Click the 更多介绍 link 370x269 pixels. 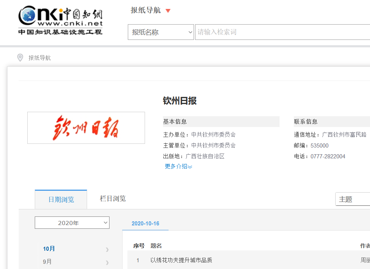click(x=176, y=167)
